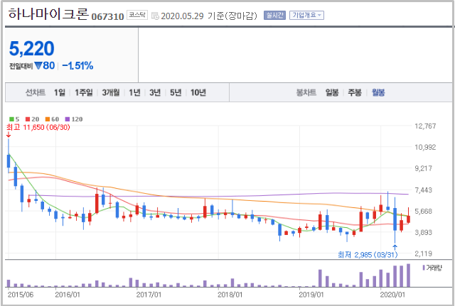The image size is (455, 306).
Task: Select the 5년 line chart tab
Action: pyautogui.click(x=176, y=92)
